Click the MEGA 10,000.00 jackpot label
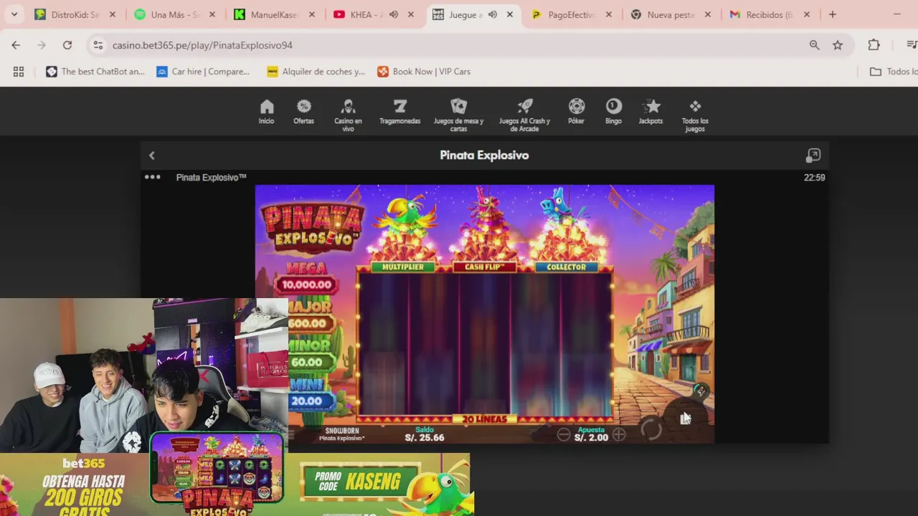This screenshot has width=918, height=516. pyautogui.click(x=307, y=277)
